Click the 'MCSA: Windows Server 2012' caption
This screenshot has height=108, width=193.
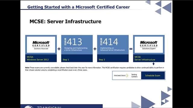click(38, 58)
